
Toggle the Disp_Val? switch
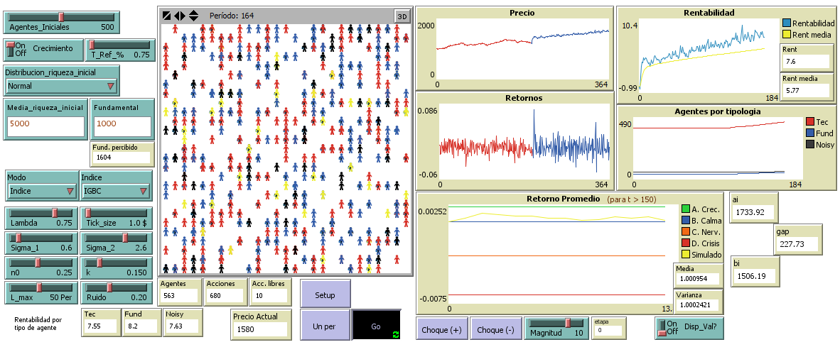coord(666,327)
